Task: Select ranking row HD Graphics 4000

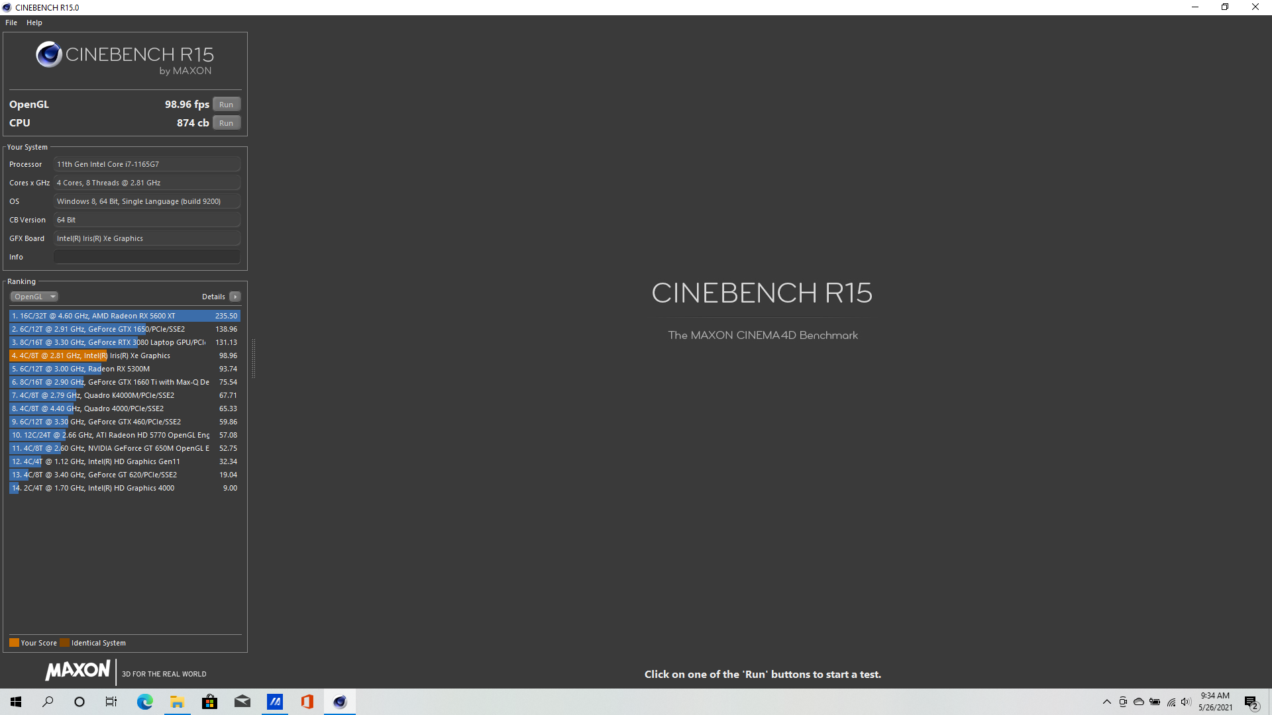Action: tap(125, 488)
